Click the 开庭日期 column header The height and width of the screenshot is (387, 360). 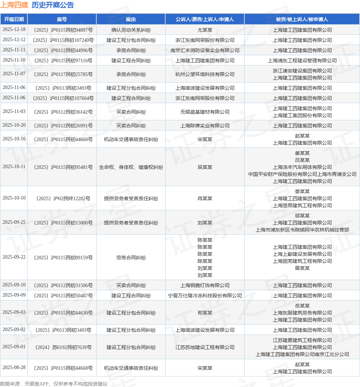(14, 19)
